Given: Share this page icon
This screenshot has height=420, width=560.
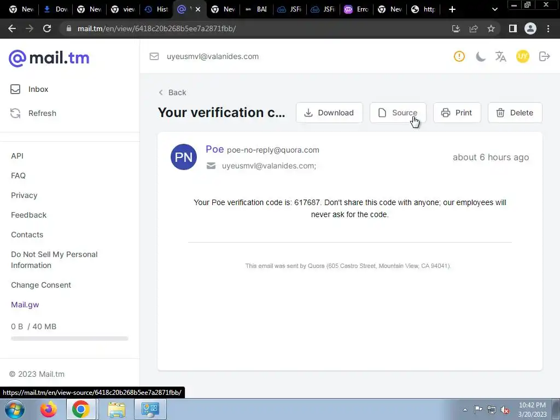Looking at the screenshot, I should click(x=473, y=28).
